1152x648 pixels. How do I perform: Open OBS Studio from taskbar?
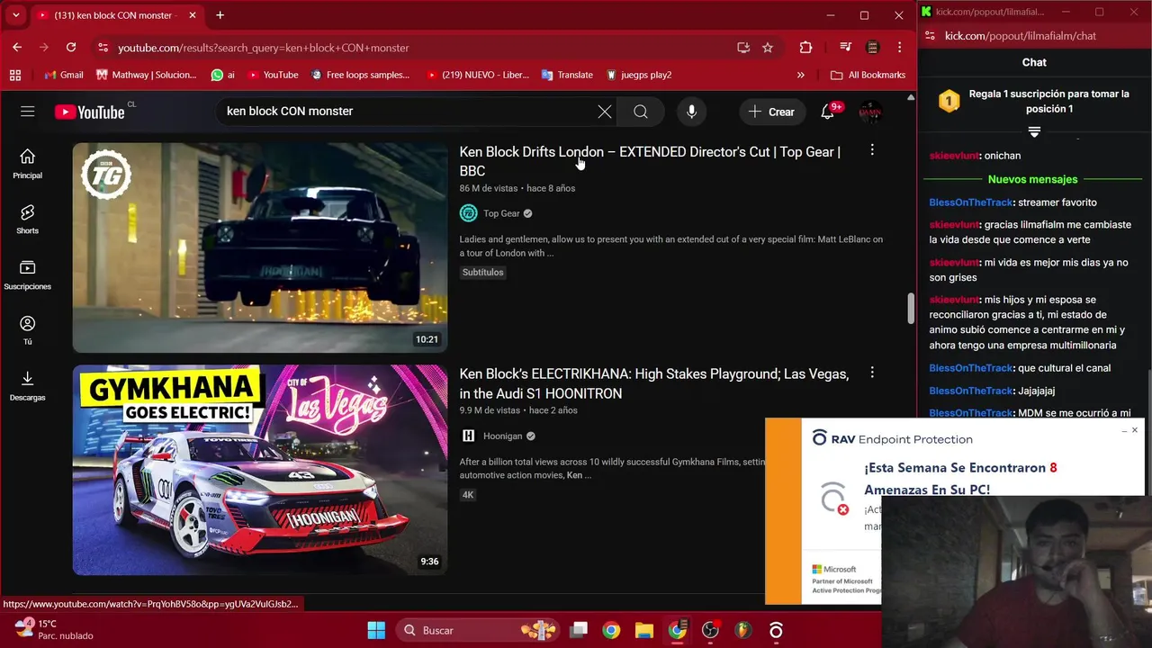710,630
